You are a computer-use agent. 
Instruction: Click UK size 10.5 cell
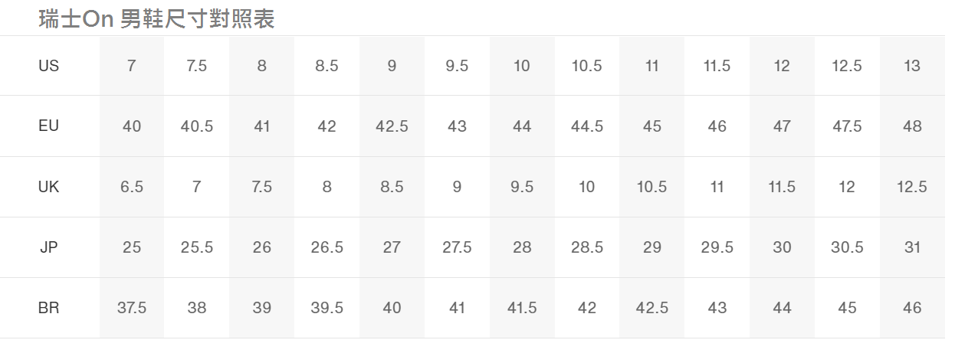(651, 187)
